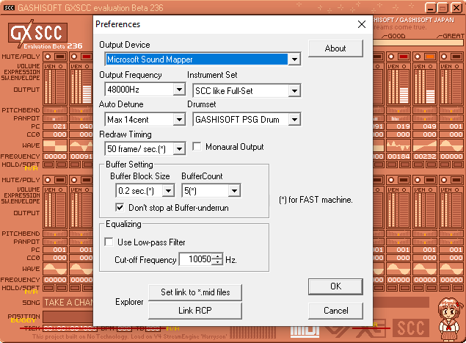Click Soft button of upper channel PC 021

click(x=62, y=165)
